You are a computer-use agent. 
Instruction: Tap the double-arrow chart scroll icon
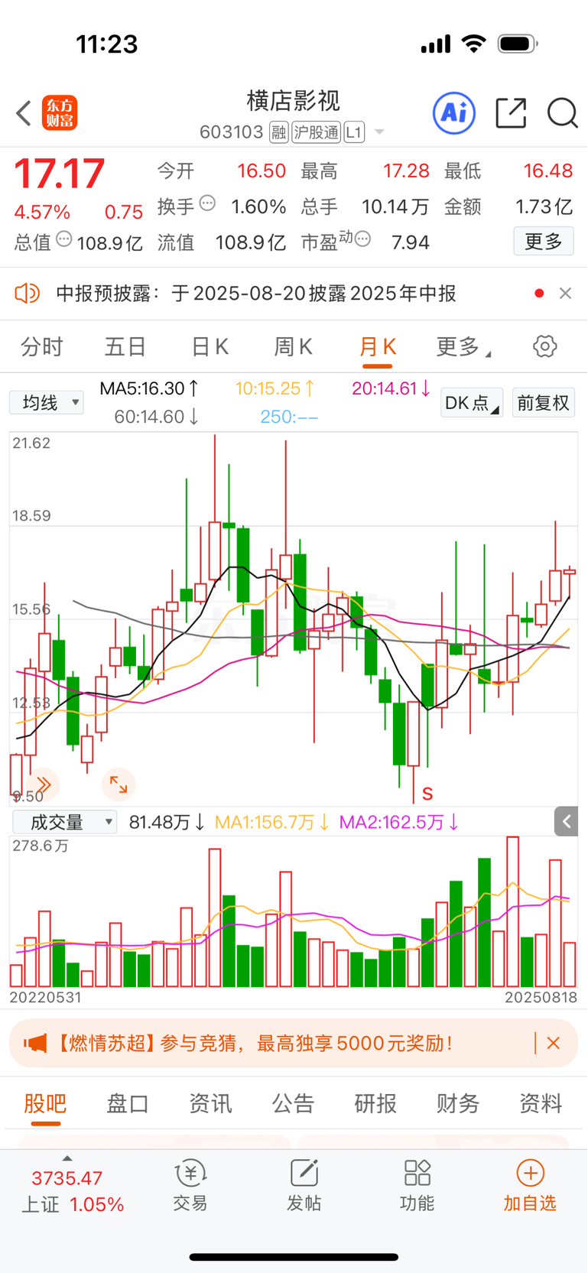43,784
